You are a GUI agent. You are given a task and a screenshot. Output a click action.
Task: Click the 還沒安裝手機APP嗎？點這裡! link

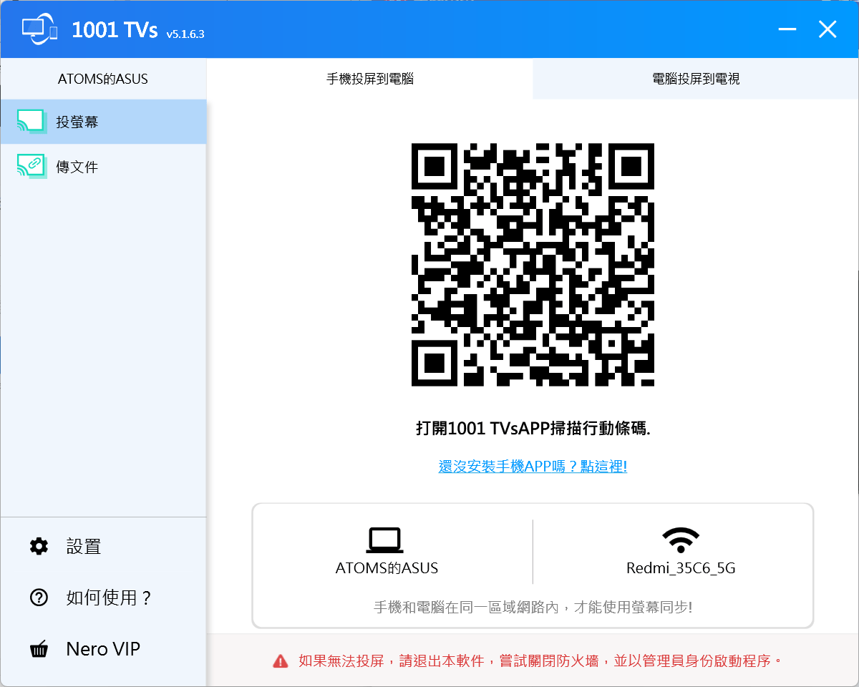533,467
